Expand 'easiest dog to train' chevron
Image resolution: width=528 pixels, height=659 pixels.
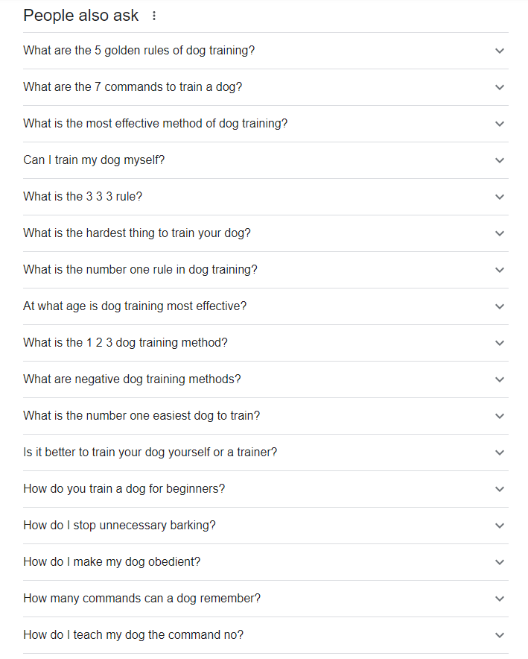[500, 416]
